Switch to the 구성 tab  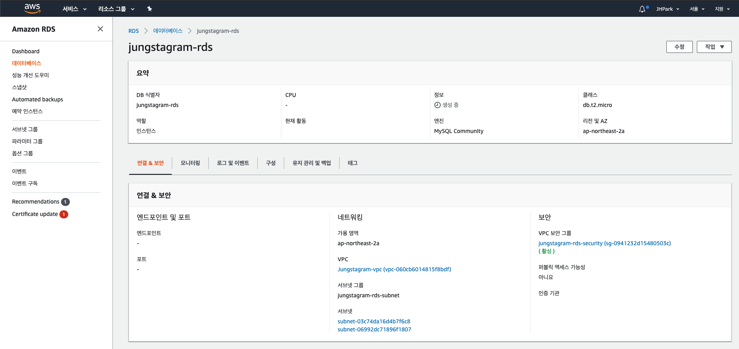(271, 163)
